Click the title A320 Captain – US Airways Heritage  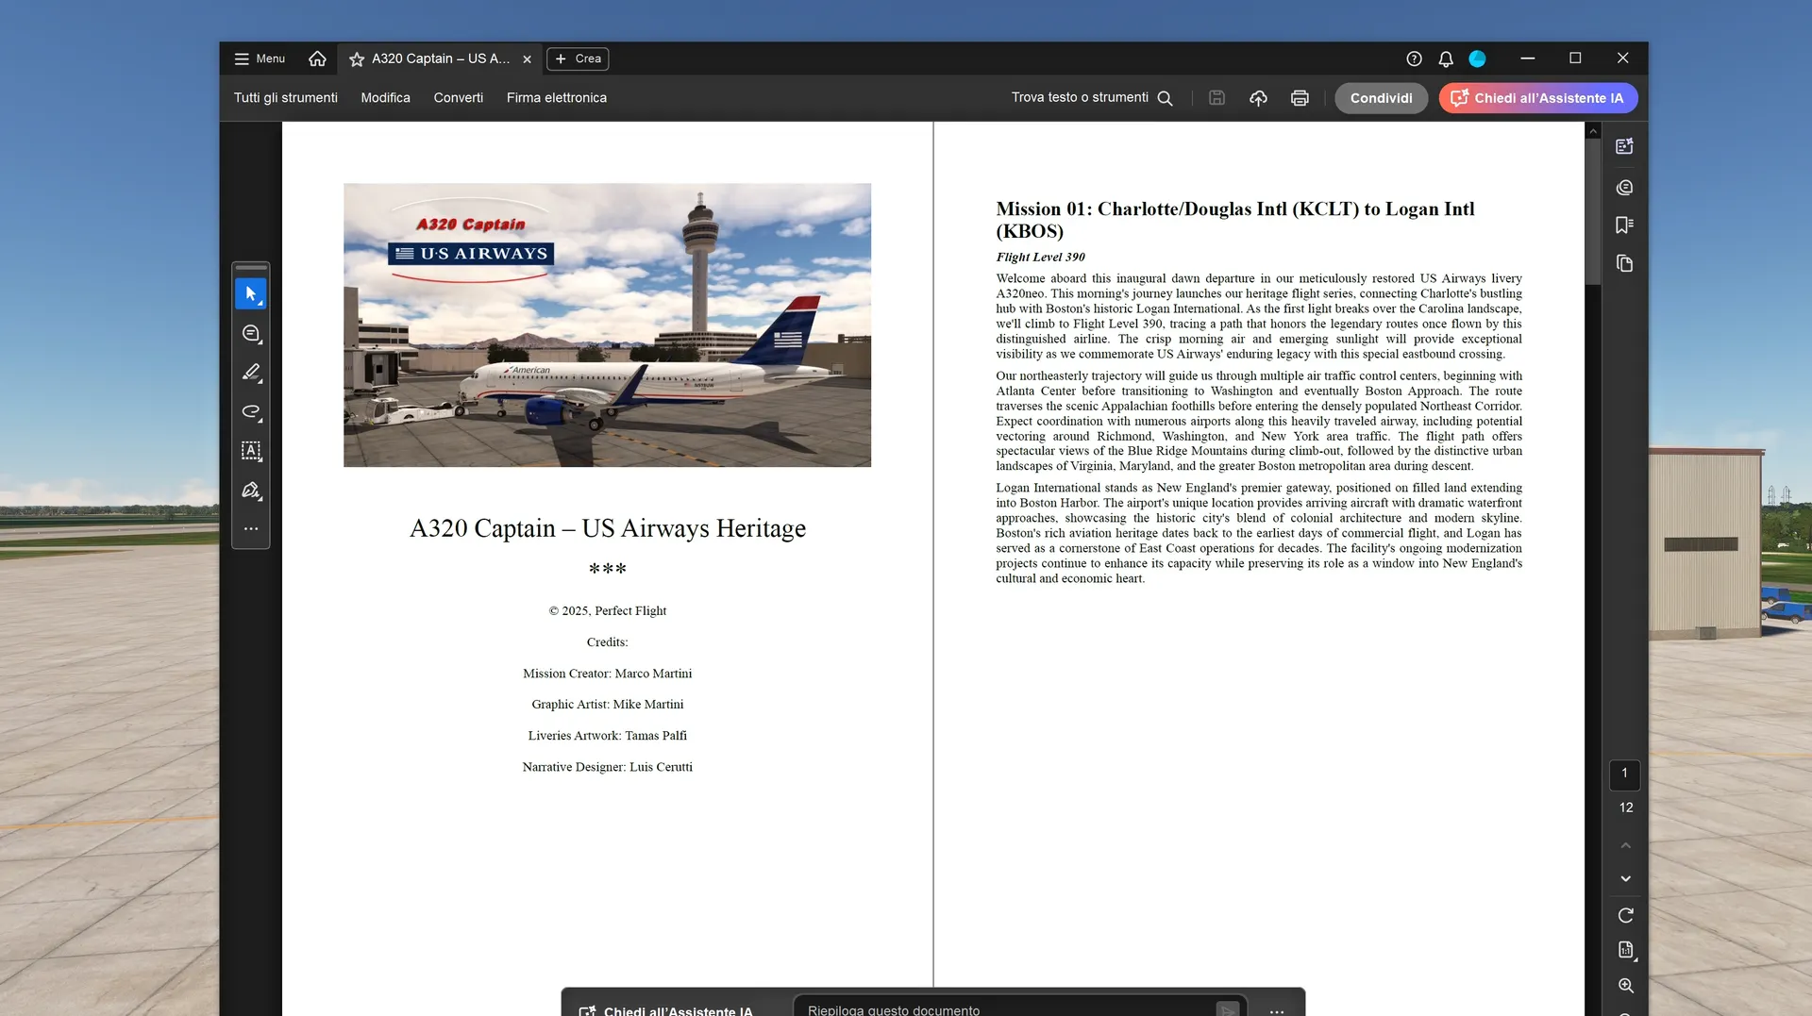click(607, 528)
